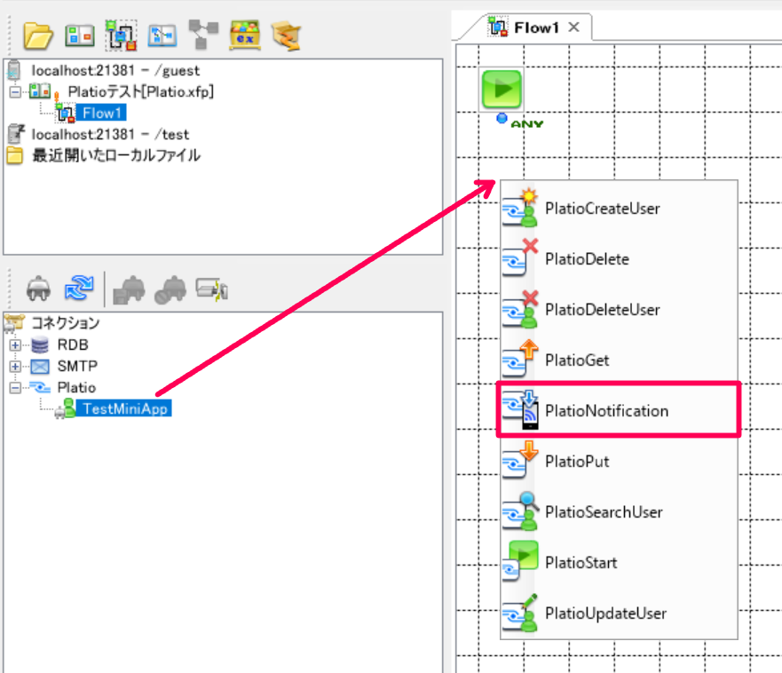The image size is (782, 673).
Task: Close the Flow1 tab
Action: [574, 27]
